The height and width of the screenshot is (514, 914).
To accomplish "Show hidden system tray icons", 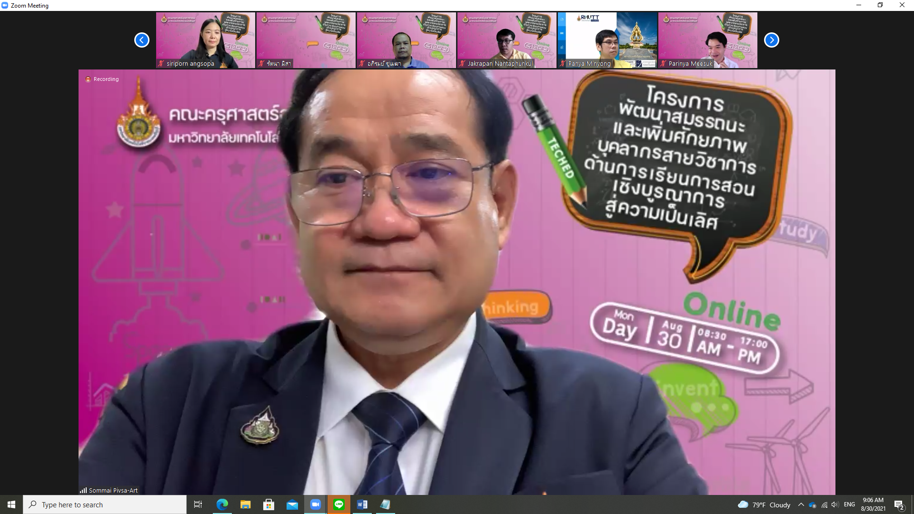I will 801,504.
